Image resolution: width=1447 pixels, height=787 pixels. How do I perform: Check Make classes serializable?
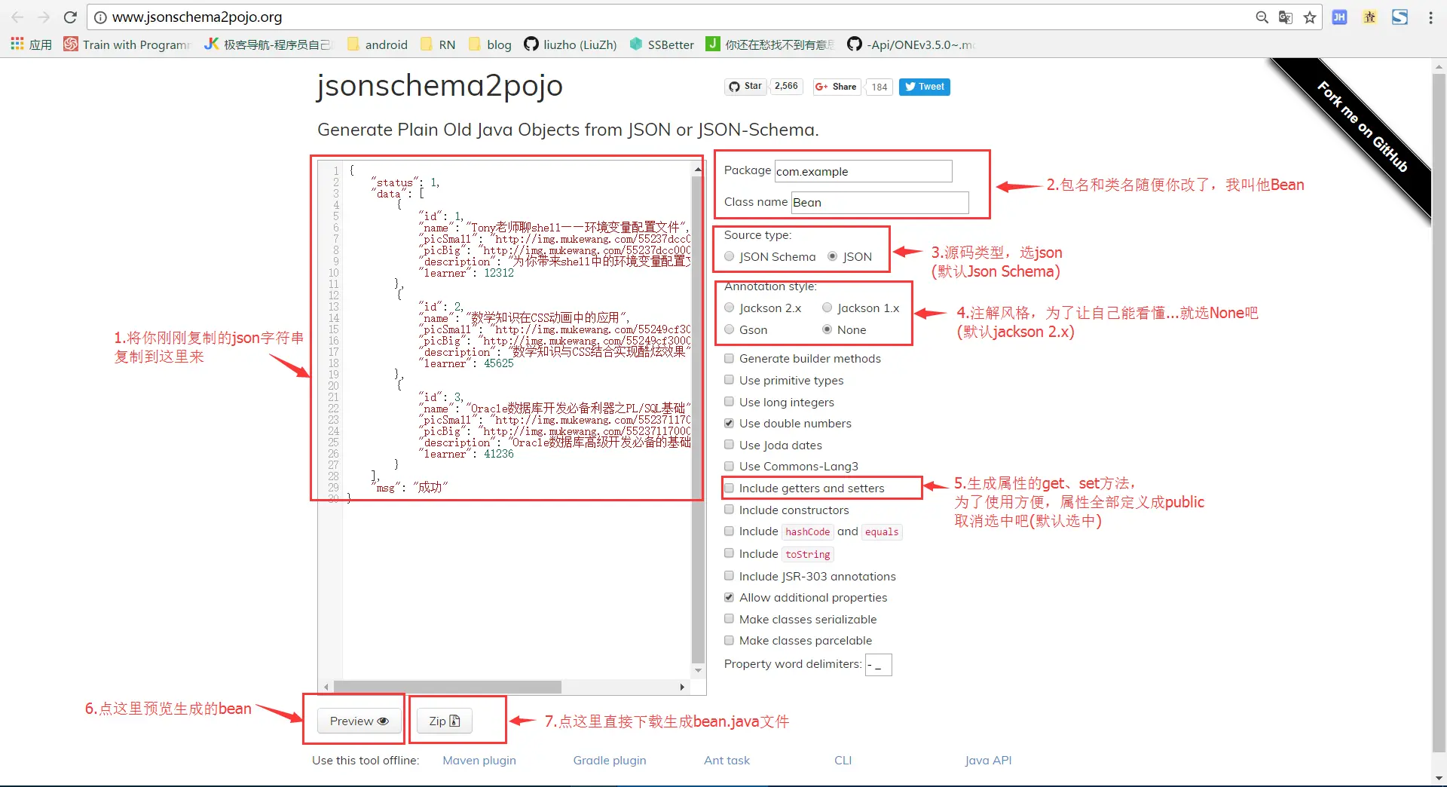click(729, 619)
